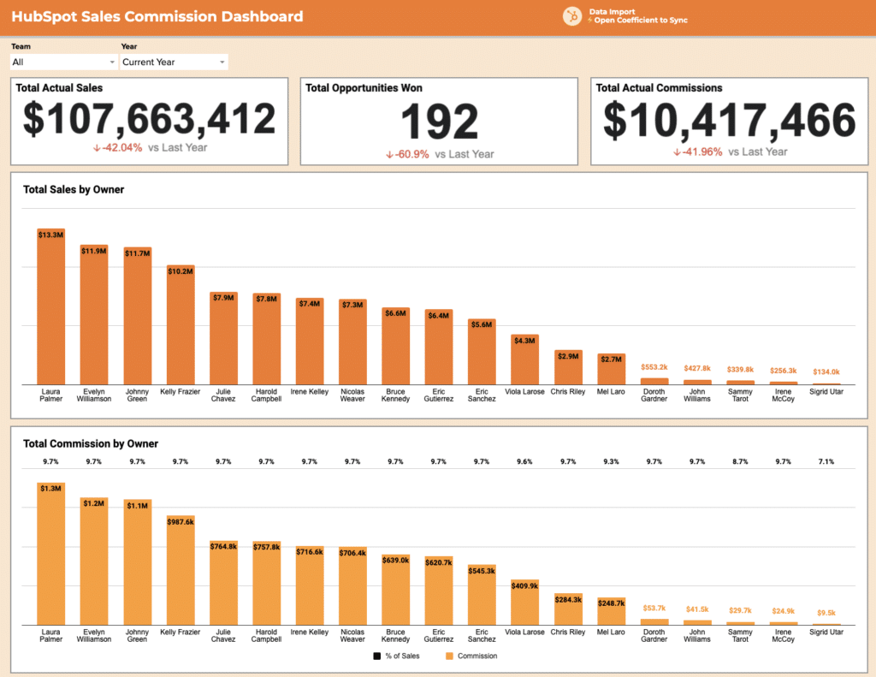This screenshot has height=677, width=876.
Task: Click the % of Sales legend label text
Action: [x=402, y=656]
